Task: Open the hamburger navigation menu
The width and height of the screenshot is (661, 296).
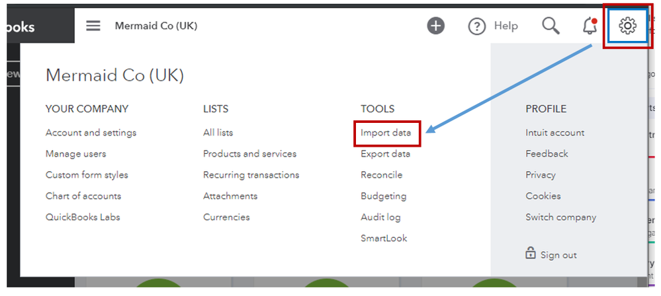Action: tap(93, 26)
